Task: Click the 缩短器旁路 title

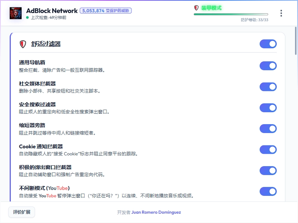Action: pos(32,125)
